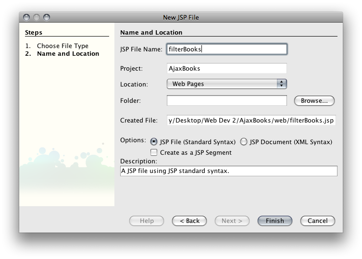Screen dimensions: 362x259
Task: Click the Browse... button
Action: (314, 100)
